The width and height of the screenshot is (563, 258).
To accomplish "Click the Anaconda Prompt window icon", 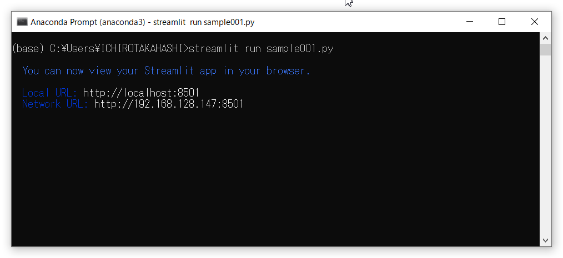I will (x=22, y=22).
